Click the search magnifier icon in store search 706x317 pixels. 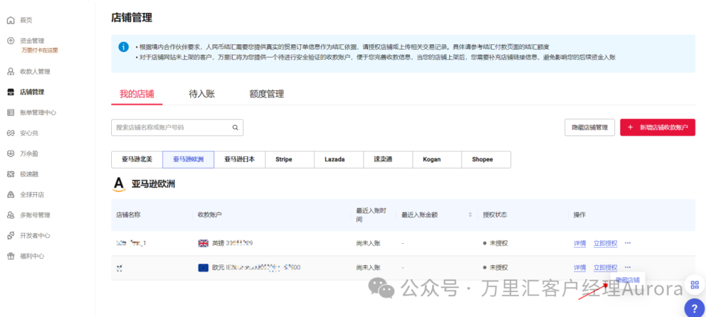tap(235, 127)
